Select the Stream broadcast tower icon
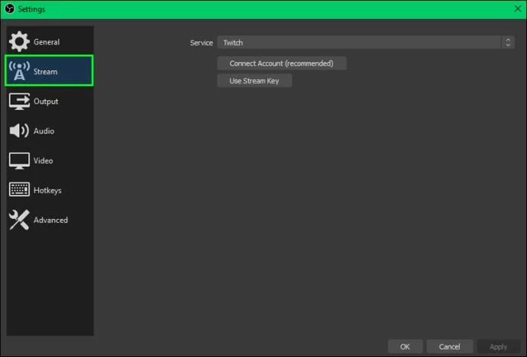This screenshot has height=357, width=527. pos(19,71)
